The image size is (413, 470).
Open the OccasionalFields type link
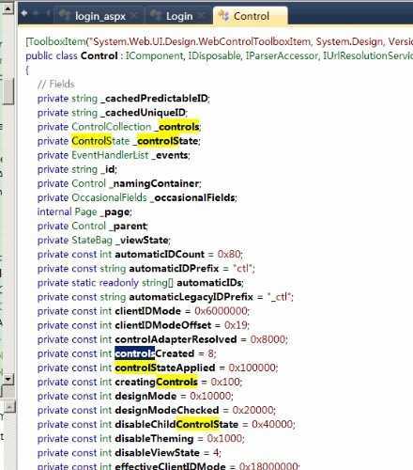(x=109, y=197)
